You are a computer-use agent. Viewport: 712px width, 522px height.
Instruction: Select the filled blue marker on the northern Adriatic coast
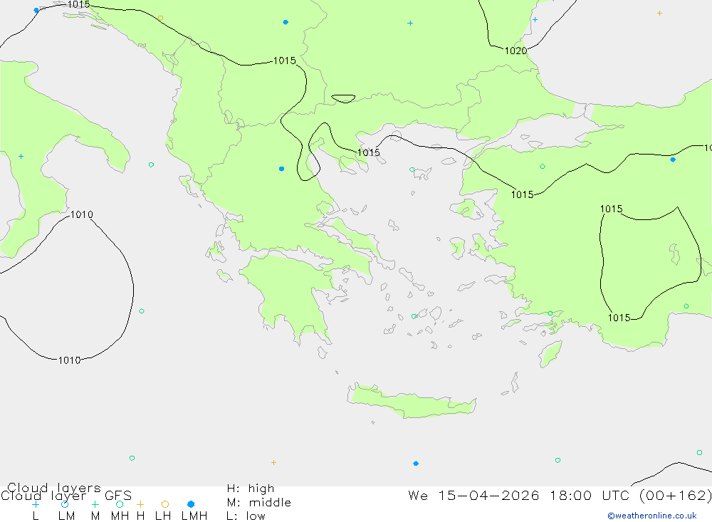(36, 10)
